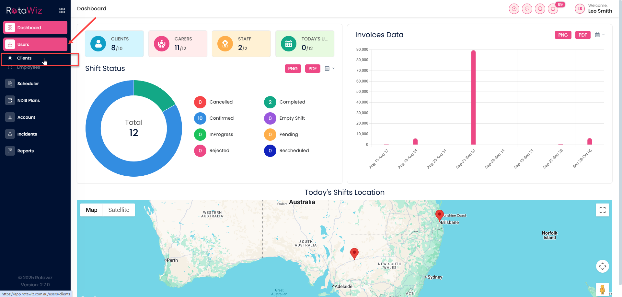Download Invoices Data as PDF
The width and height of the screenshot is (622, 297).
582,35
